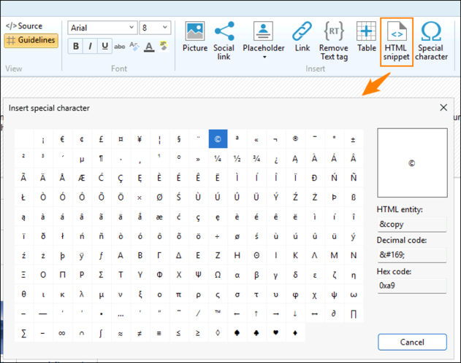This screenshot has width=461, height=363.
Task: Insert a Link
Action: coord(302,36)
